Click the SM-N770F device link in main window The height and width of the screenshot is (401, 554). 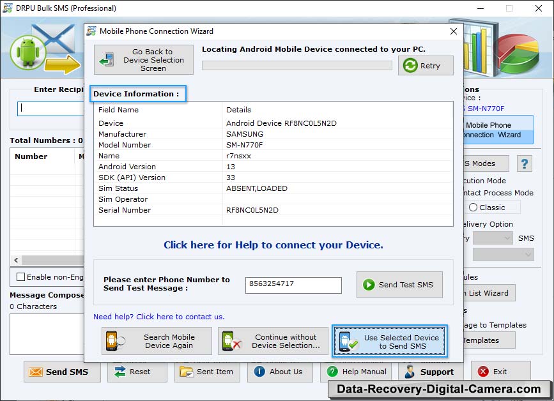point(486,109)
